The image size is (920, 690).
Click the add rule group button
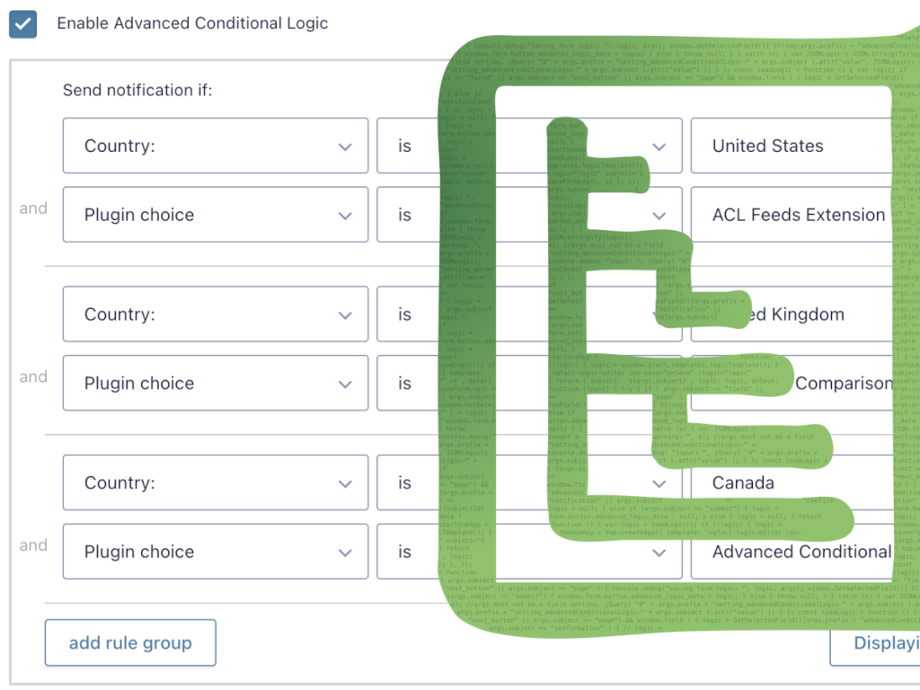point(129,642)
